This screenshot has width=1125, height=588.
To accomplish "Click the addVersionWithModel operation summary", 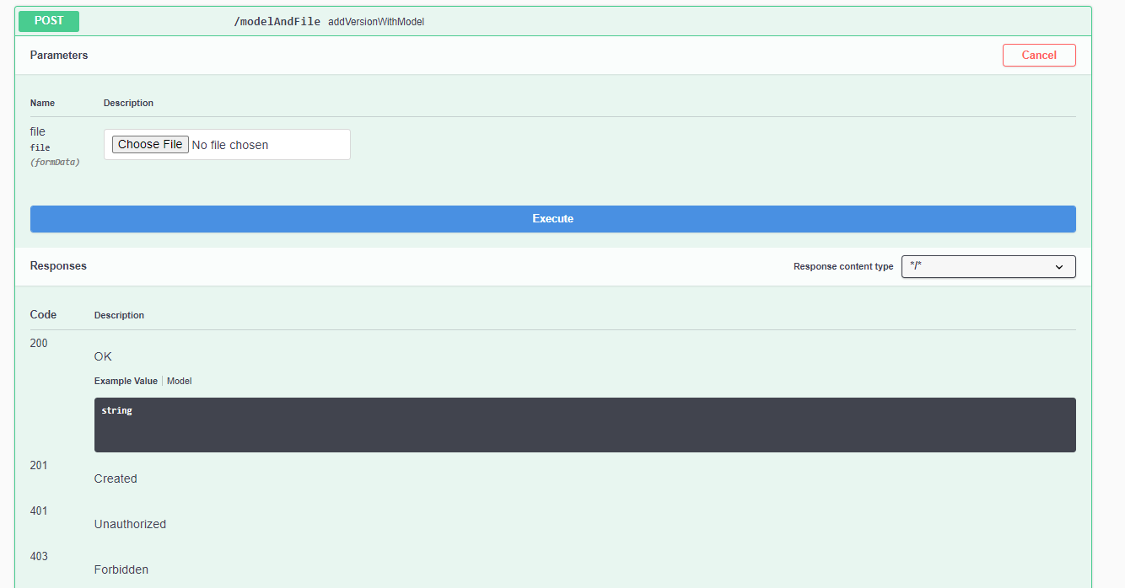I will (376, 22).
